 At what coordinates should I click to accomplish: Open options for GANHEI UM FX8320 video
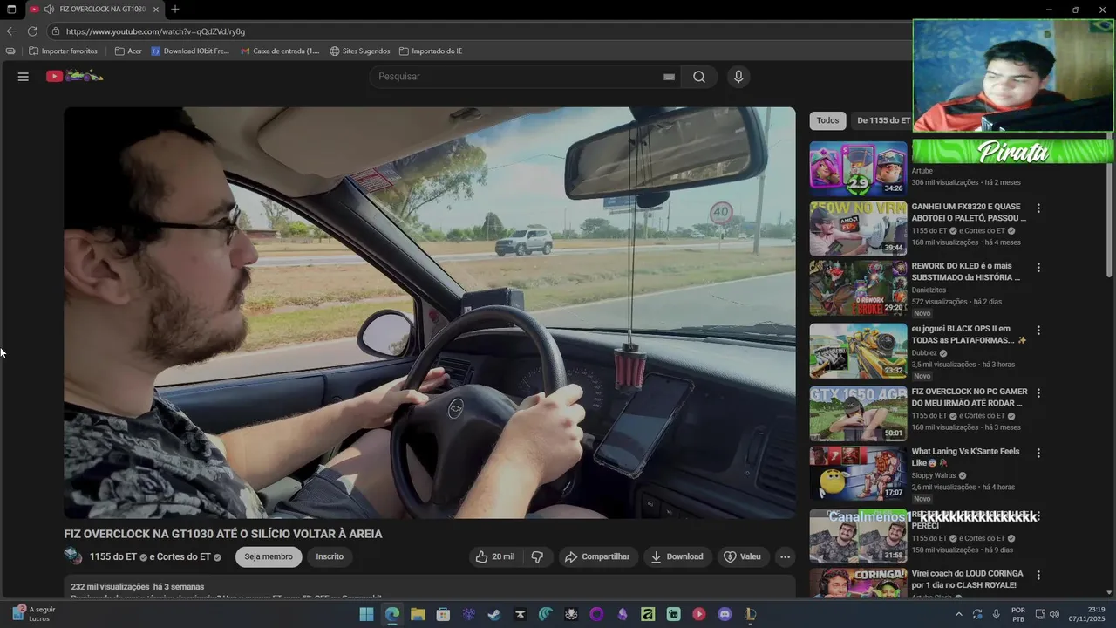pyautogui.click(x=1038, y=208)
